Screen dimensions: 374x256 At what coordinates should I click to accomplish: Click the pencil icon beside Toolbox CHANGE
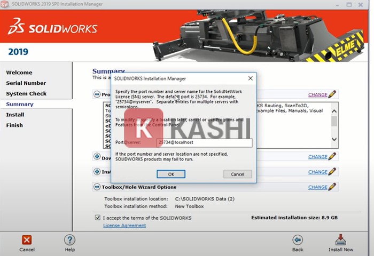[x=332, y=187]
